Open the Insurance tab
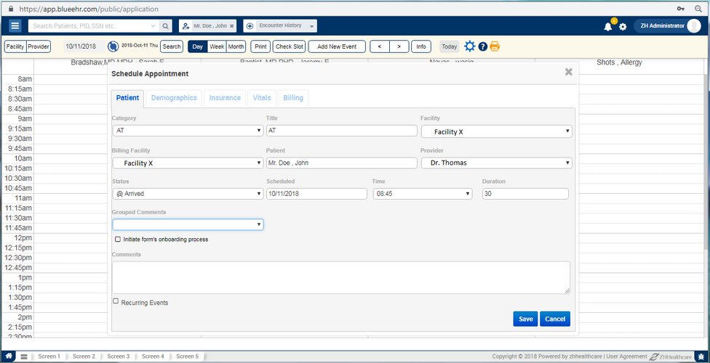710x363 pixels. coord(225,98)
